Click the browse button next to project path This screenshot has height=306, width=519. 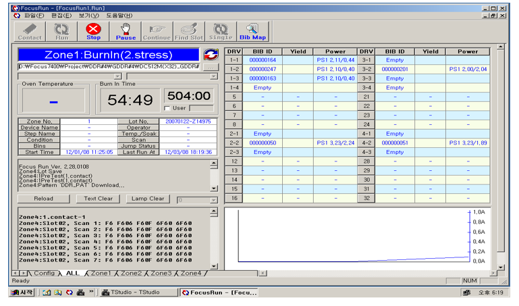[211, 68]
